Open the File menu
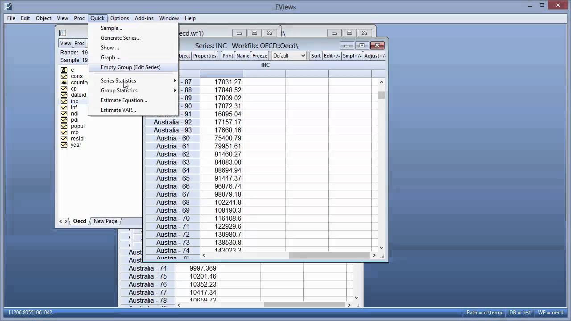Screen dimensions: 571x321 (11, 18)
